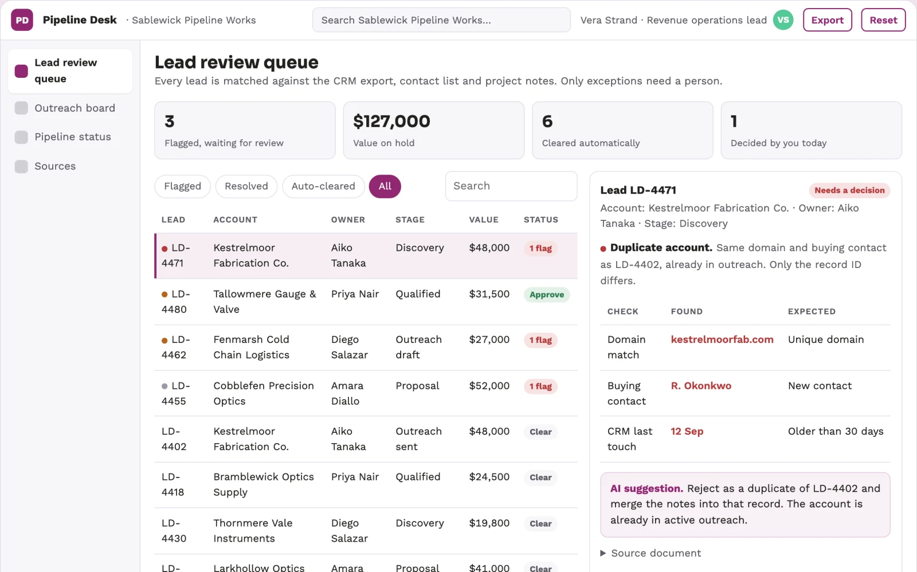Switch to the Auto-cleared filter
917x572 pixels.
point(323,186)
